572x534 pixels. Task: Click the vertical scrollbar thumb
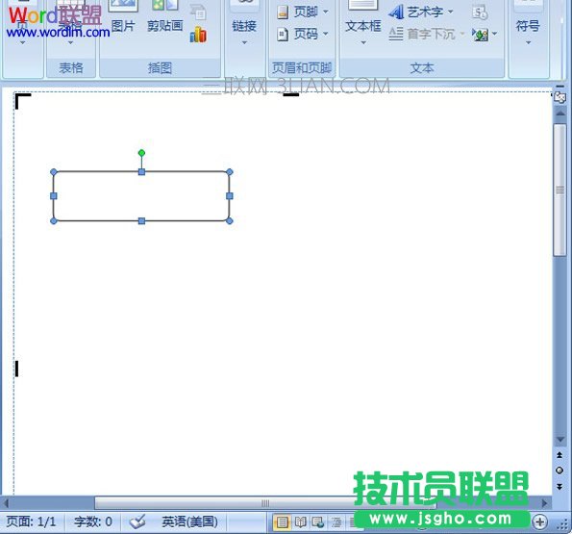point(560,190)
